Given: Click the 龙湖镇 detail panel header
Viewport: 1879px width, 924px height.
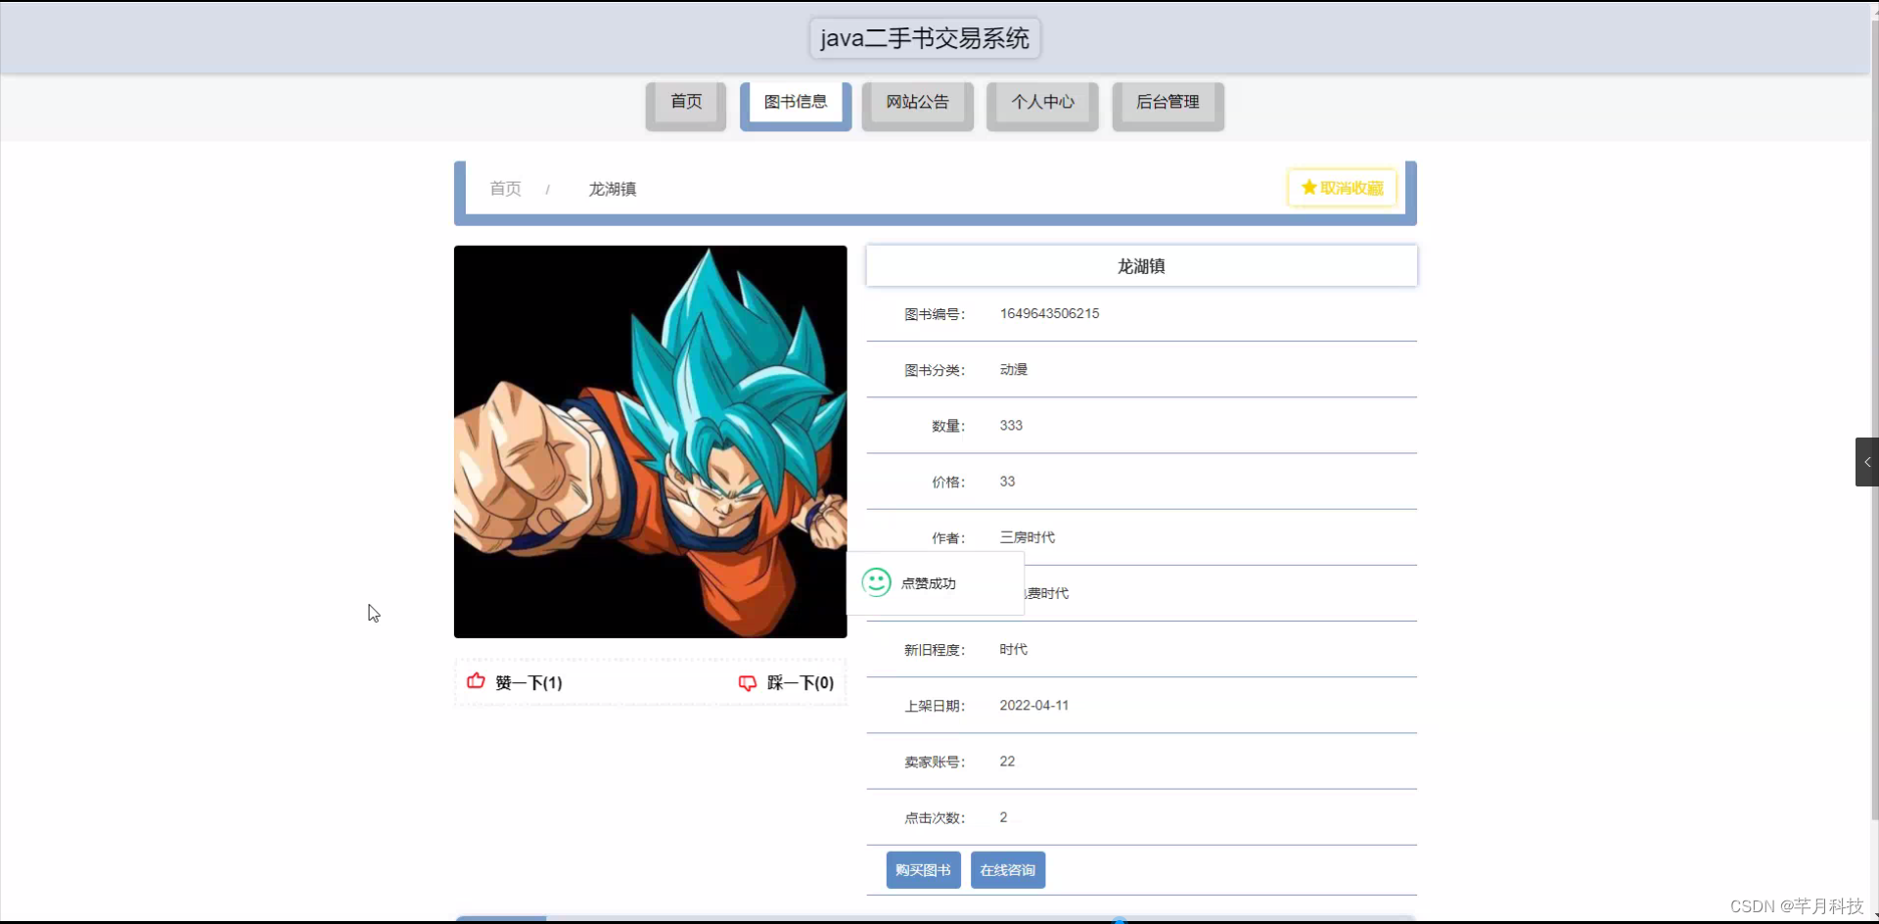Looking at the screenshot, I should tap(1141, 265).
